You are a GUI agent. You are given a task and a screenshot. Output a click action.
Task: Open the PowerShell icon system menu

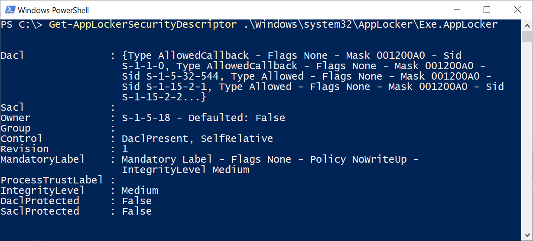point(9,10)
